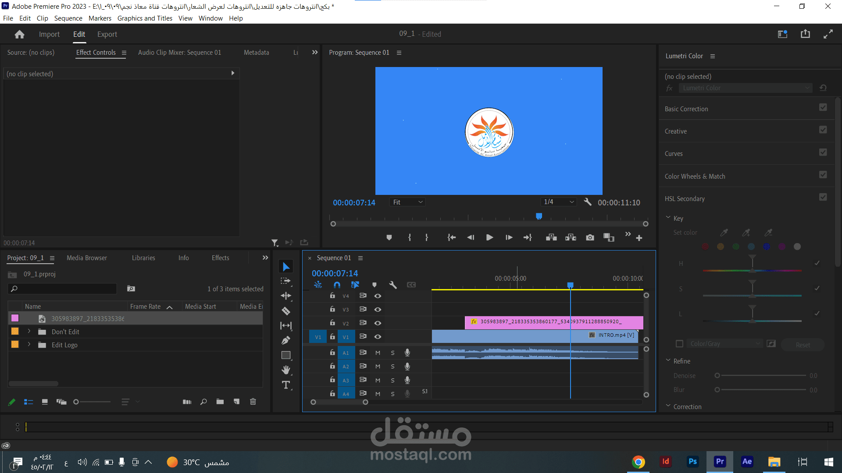This screenshot has height=473, width=842.
Task: Show hidden Source panel tabs chevron
Action: coord(315,52)
